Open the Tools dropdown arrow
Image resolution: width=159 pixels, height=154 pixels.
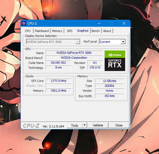pyautogui.click(x=85, y=125)
